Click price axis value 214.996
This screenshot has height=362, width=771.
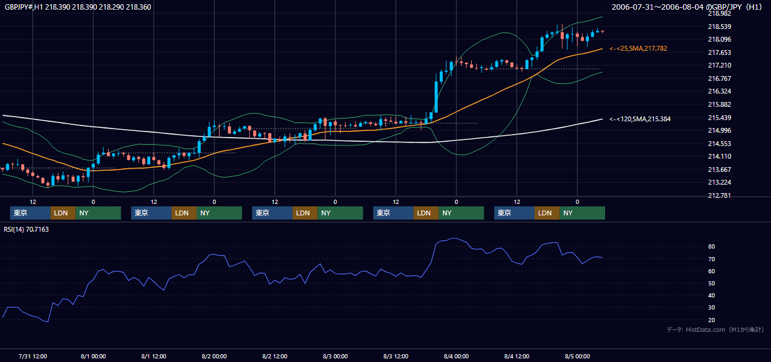click(x=719, y=130)
